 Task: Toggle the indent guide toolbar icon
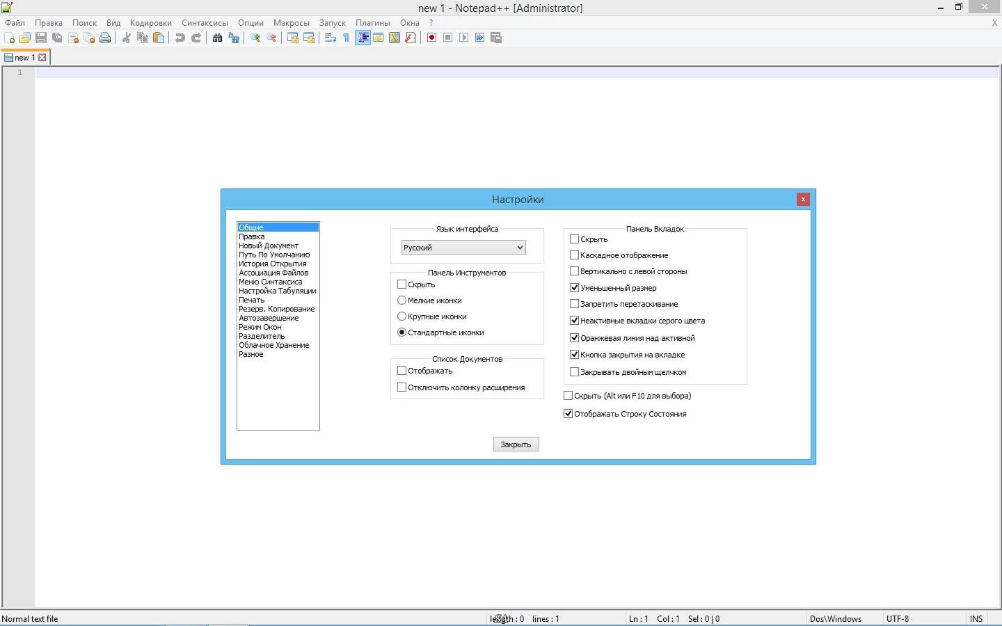pyautogui.click(x=363, y=38)
